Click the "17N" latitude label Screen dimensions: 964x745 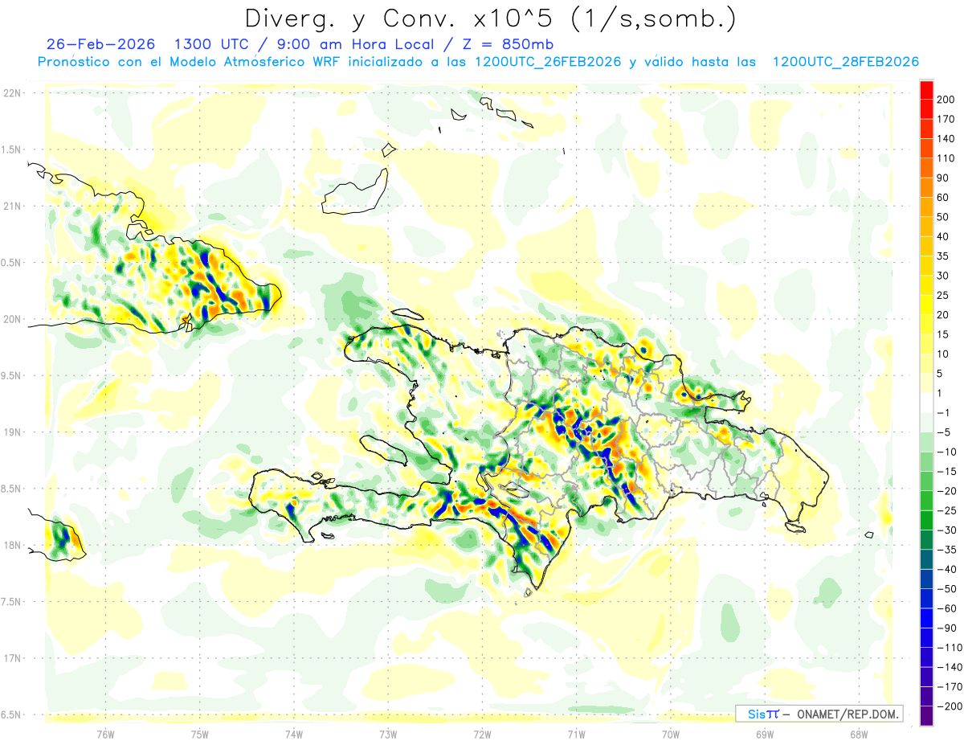click(12, 658)
